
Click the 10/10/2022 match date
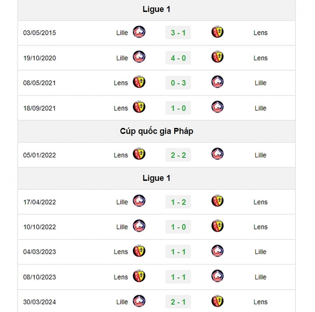40,227
